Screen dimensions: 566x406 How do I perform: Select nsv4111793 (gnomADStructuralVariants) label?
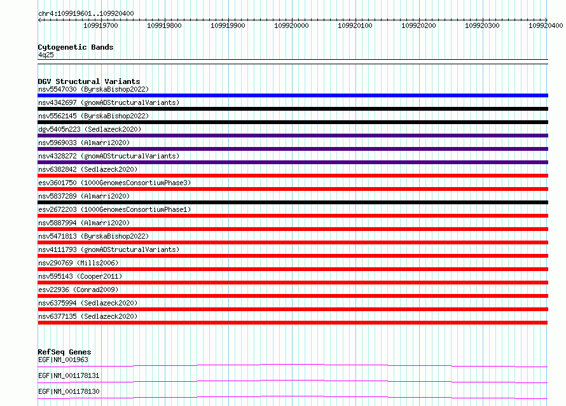tap(109, 249)
